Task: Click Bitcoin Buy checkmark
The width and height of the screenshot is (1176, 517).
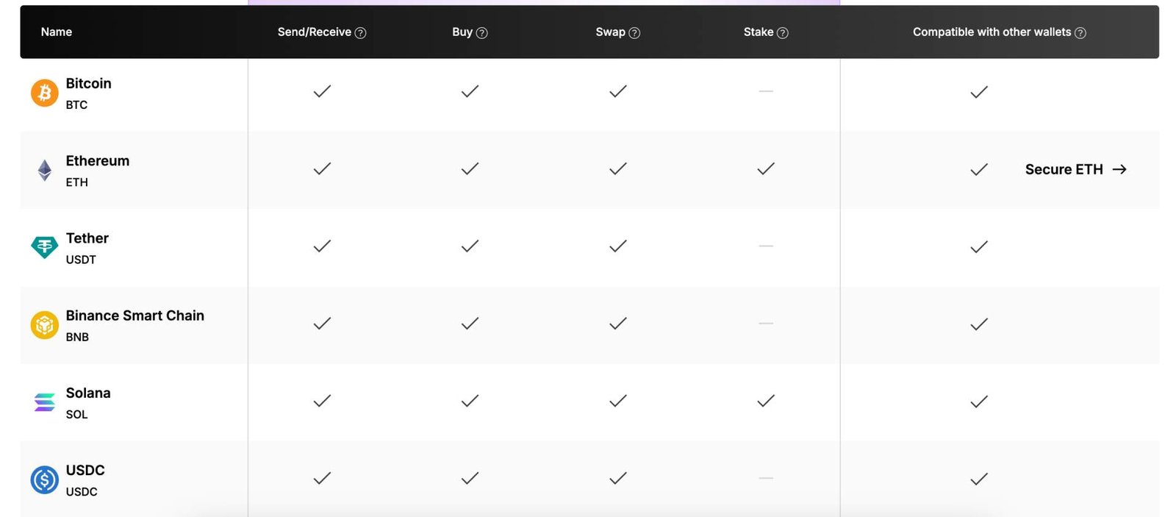Action: [470, 91]
